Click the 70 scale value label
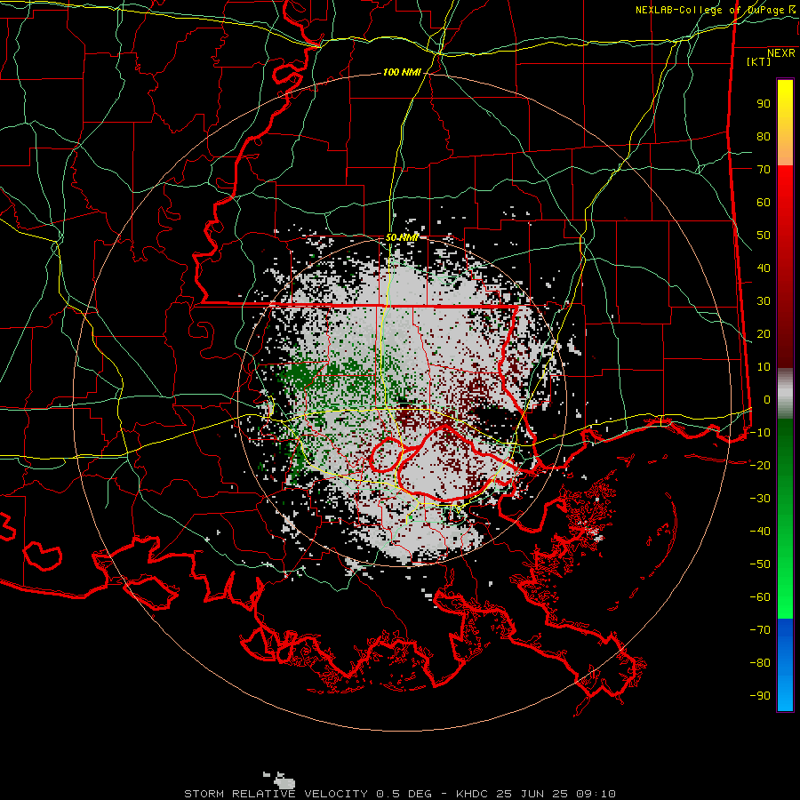The height and width of the screenshot is (800, 800). (x=764, y=170)
